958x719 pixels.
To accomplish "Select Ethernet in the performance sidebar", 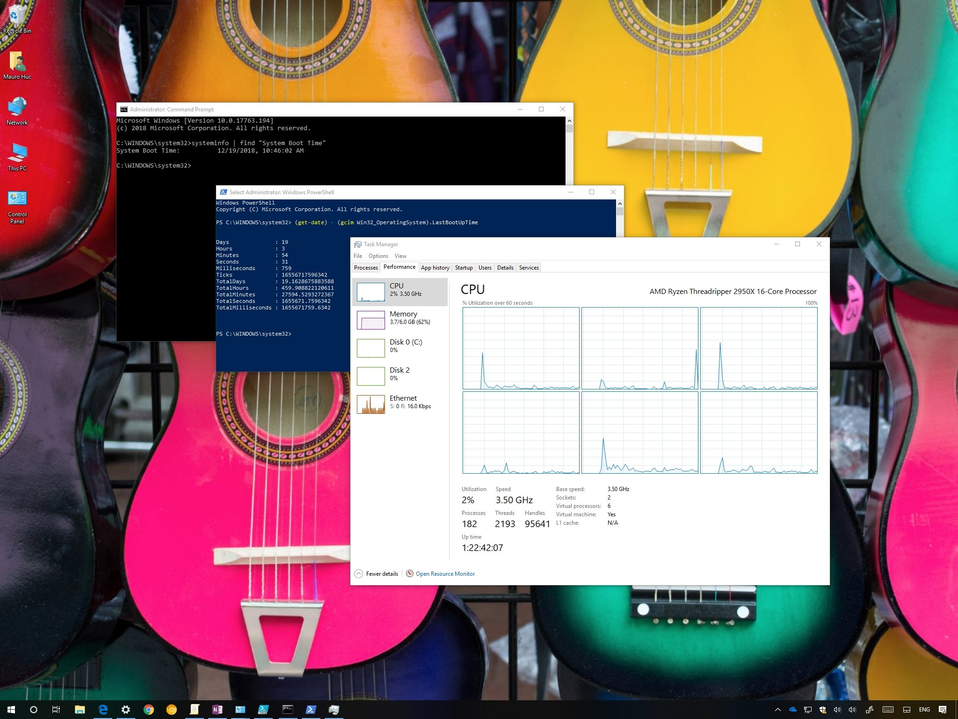I will [400, 404].
